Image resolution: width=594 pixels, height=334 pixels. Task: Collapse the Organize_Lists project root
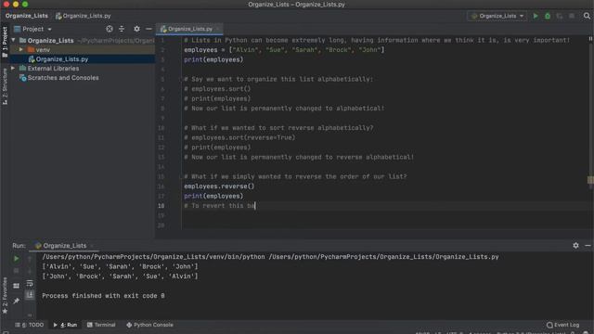pos(13,40)
